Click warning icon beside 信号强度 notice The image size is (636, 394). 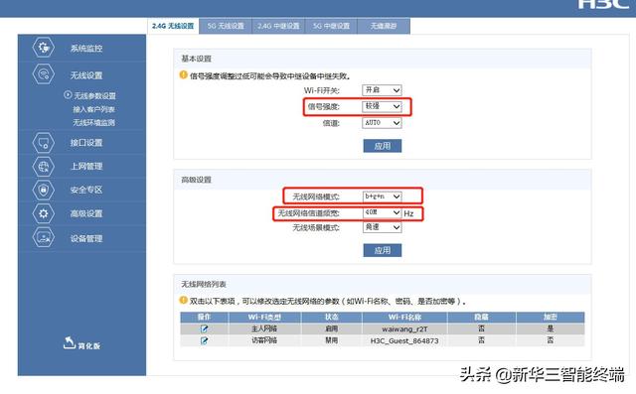click(183, 74)
